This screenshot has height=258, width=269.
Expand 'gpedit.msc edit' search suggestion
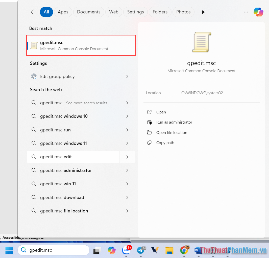127,157
